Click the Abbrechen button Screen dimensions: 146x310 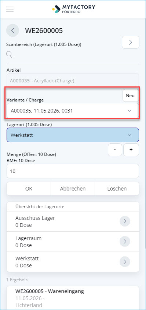[73, 189]
